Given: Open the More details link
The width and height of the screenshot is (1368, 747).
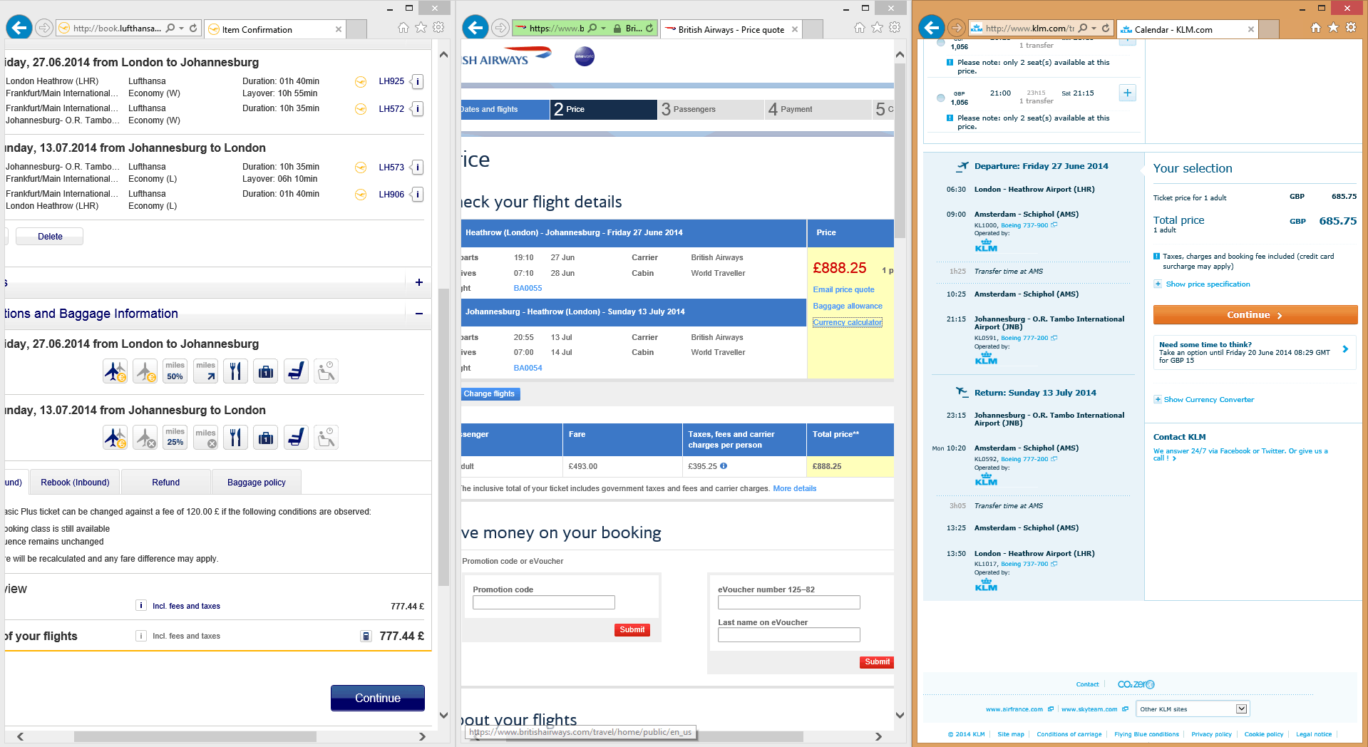Looking at the screenshot, I should pyautogui.click(x=794, y=489).
